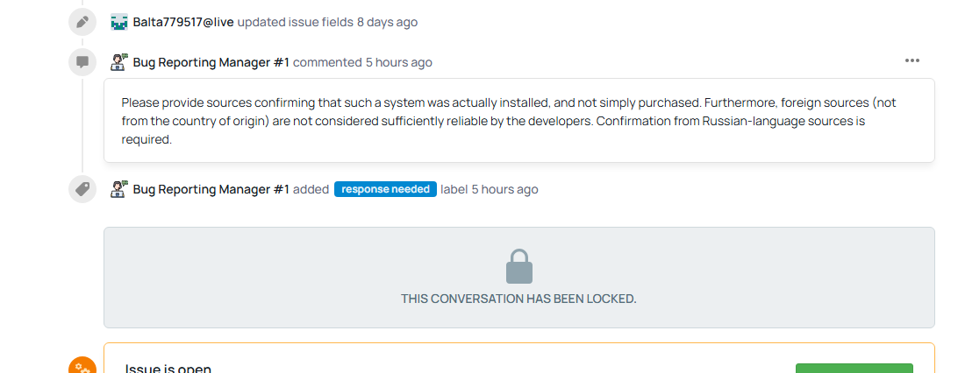The height and width of the screenshot is (373, 958).
Task: Click the 'commented 5 hours ago' timestamp
Action: [399, 62]
